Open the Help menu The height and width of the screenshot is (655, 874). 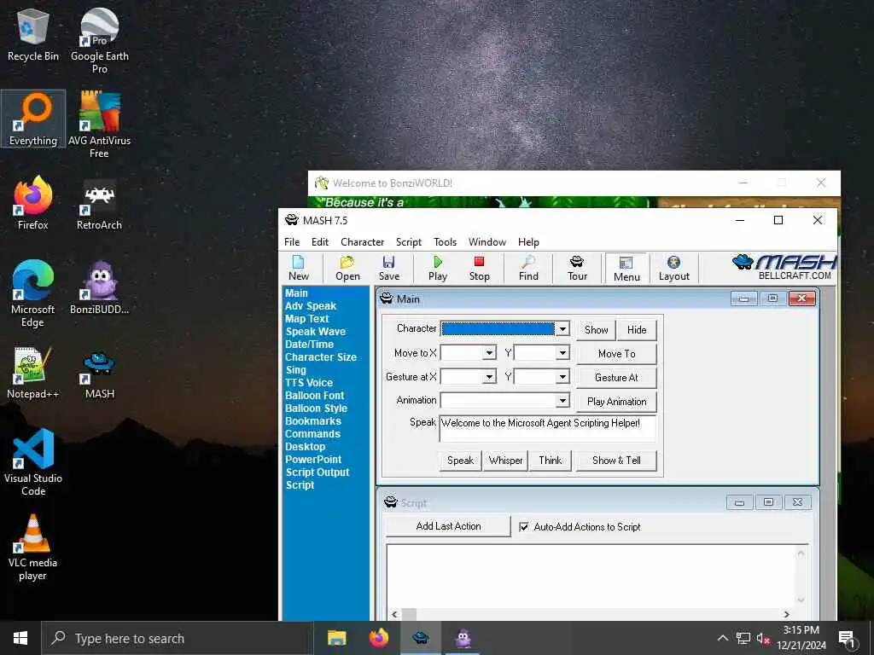coord(528,241)
